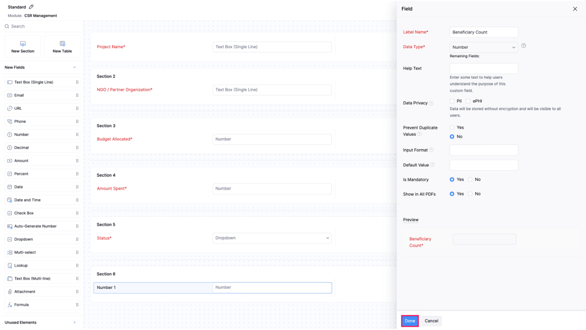Image resolution: width=586 pixels, height=330 pixels.
Task: Select Yes for Prevent Duplicate Values
Action: click(x=452, y=127)
